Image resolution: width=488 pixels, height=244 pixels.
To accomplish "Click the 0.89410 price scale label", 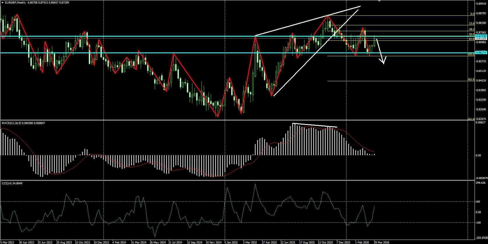I will (x=481, y=4).
